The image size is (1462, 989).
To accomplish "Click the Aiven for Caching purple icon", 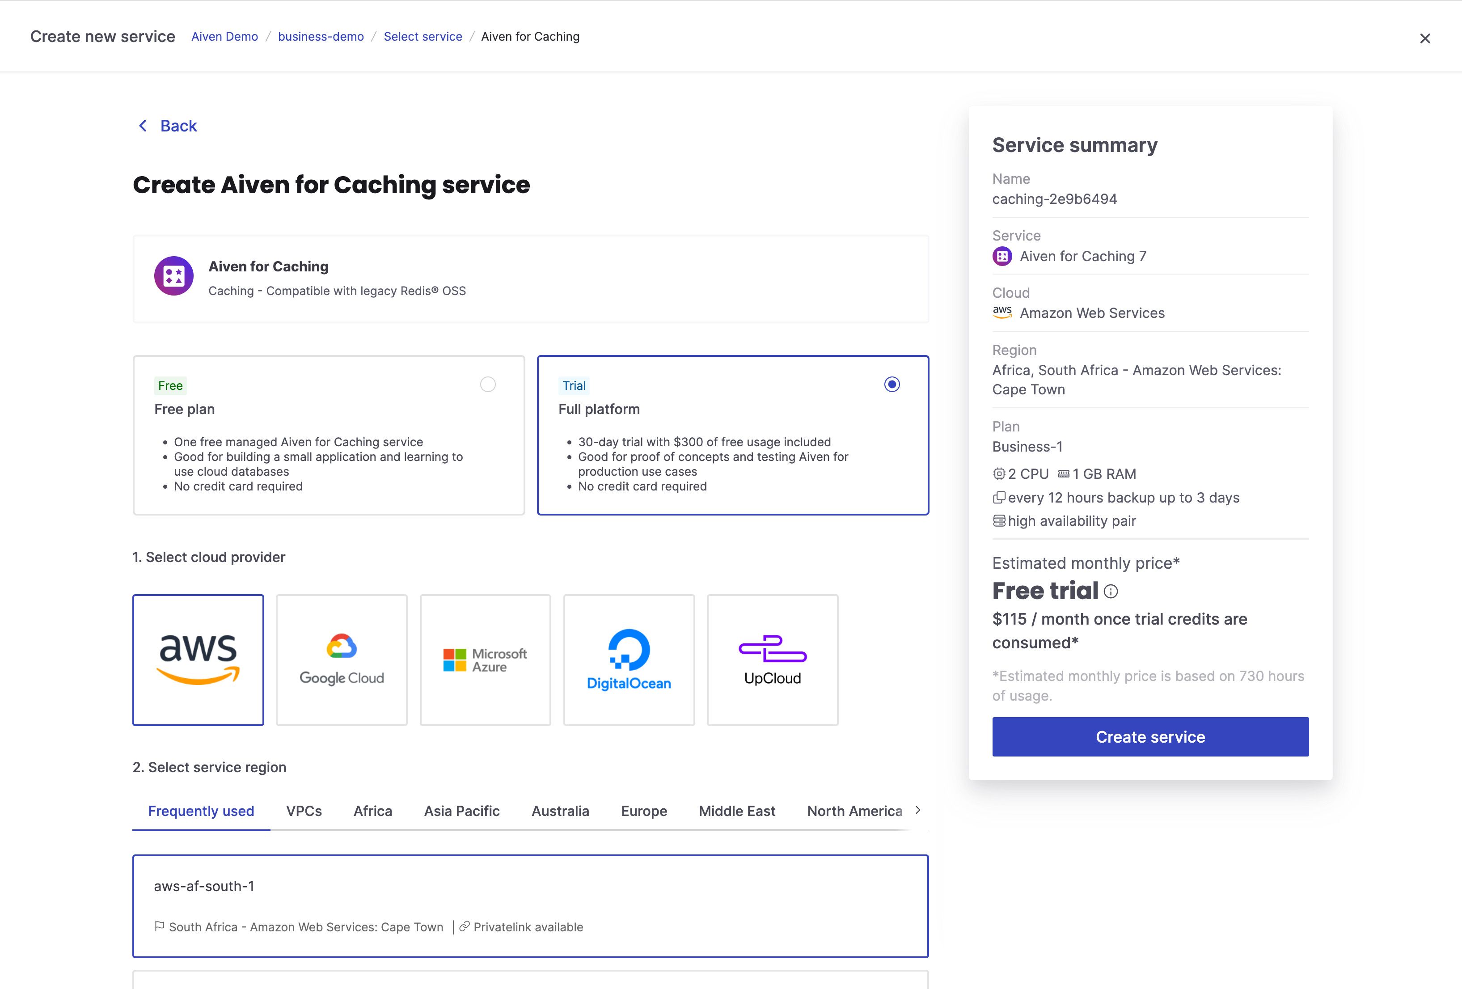I will click(x=173, y=275).
